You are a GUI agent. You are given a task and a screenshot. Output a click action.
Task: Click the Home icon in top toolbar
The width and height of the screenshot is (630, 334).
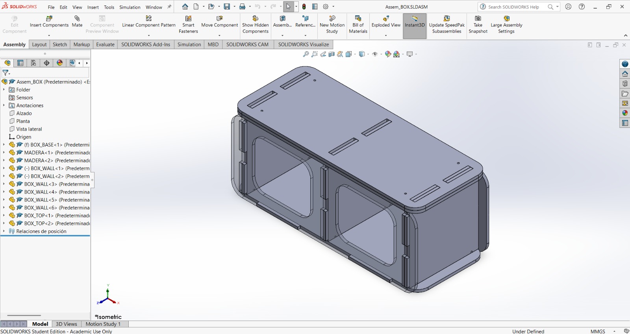[x=185, y=7]
